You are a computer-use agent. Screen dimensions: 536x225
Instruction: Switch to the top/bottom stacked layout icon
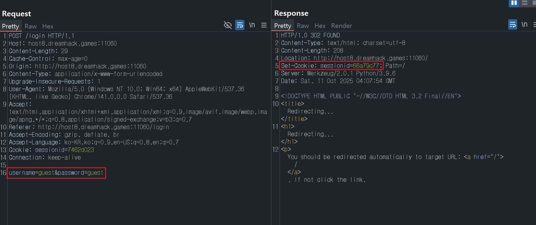(525, 3)
